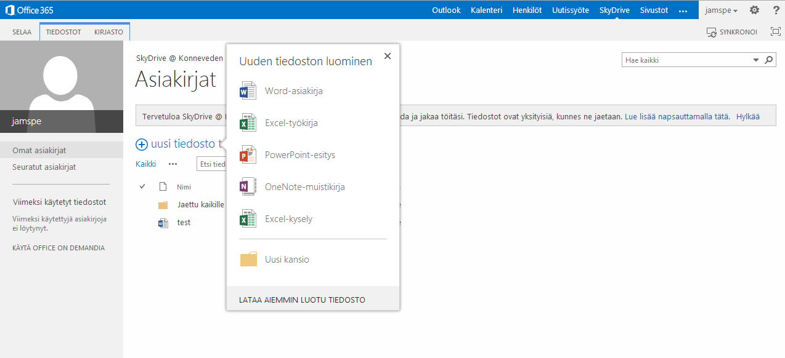This screenshot has width=785, height=358.
Task: Click the Word document icon in popup
Action: [x=247, y=91]
